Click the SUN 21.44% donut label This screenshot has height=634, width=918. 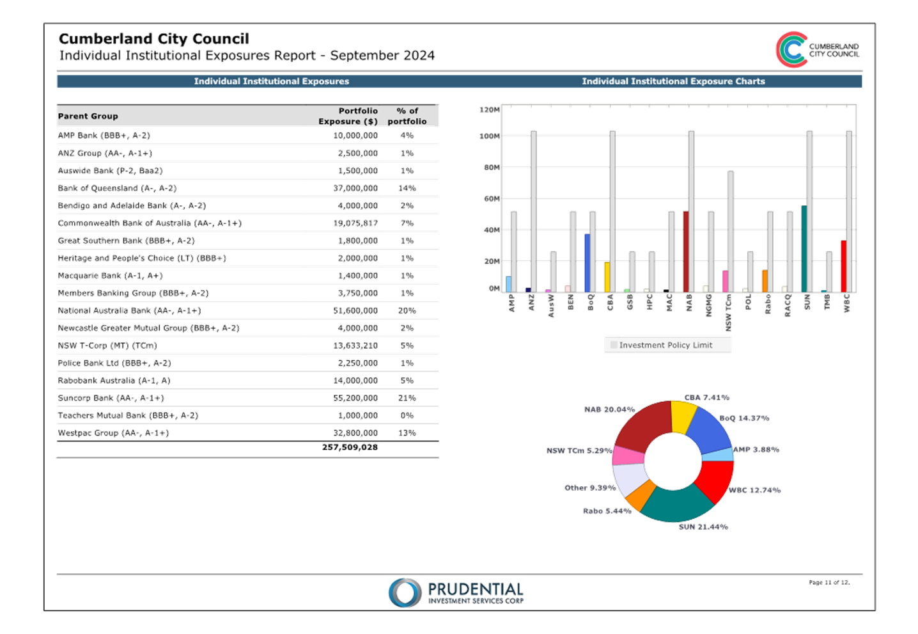703,527
